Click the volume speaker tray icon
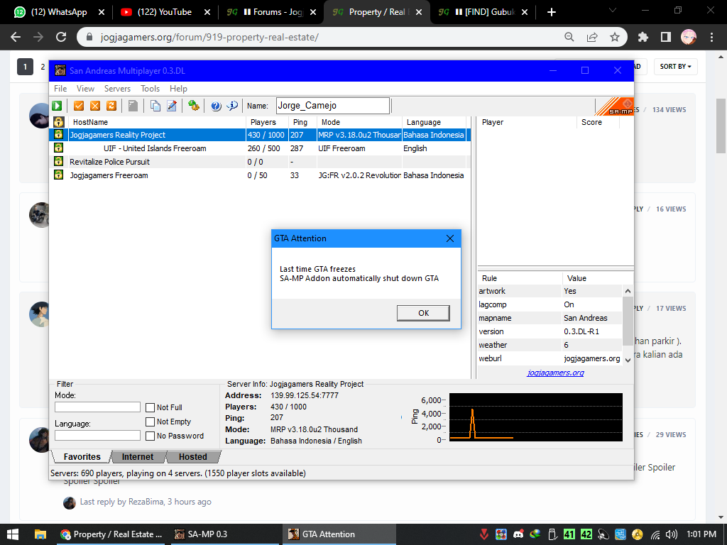Screen dimensions: 727x545 click(x=671, y=534)
